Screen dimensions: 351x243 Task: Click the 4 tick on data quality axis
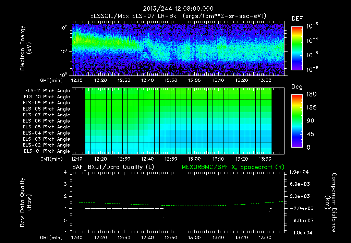[x=65, y=172]
